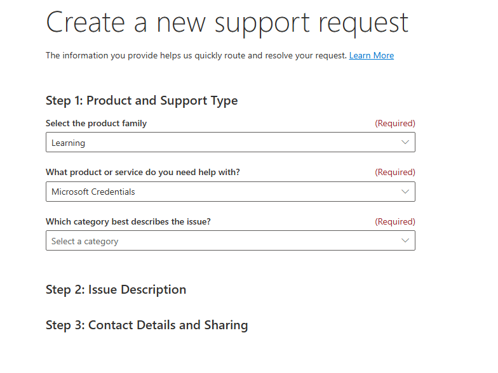This screenshot has height=373, width=498.
Task: Click the chevron in the product family dropdown
Action: 405,143
